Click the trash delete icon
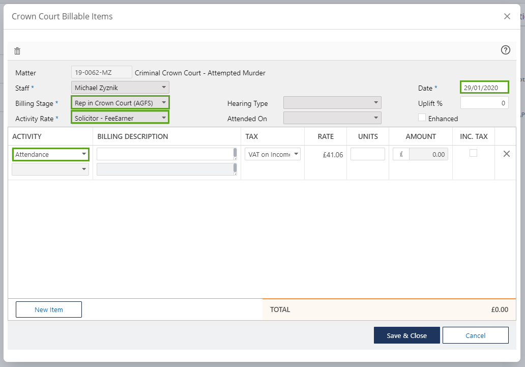The width and height of the screenshot is (525, 367). coord(17,51)
